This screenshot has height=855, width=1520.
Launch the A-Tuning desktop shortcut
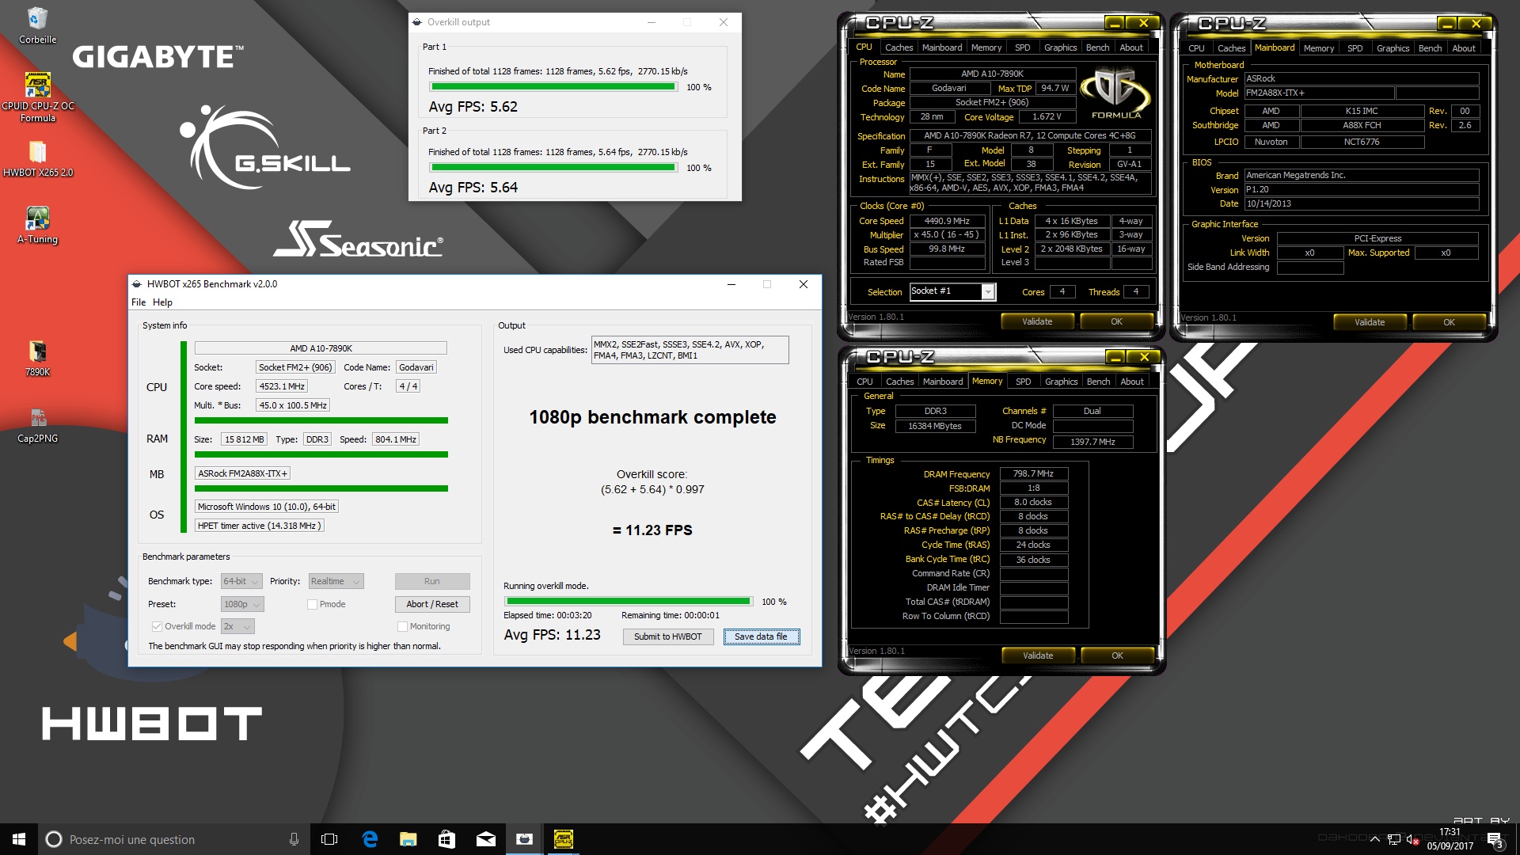tap(37, 225)
